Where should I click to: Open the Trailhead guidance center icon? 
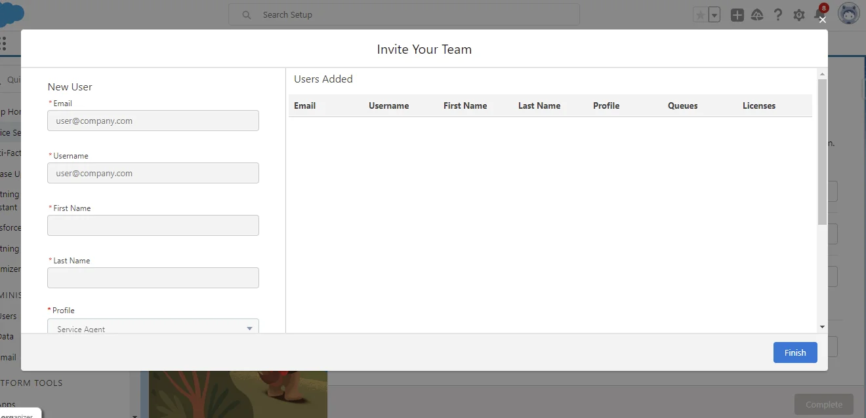tap(757, 14)
